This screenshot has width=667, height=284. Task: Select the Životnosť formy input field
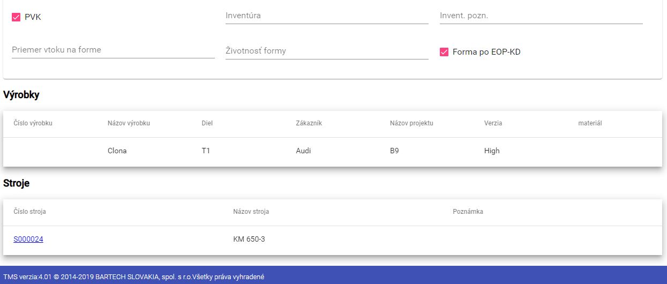point(327,51)
